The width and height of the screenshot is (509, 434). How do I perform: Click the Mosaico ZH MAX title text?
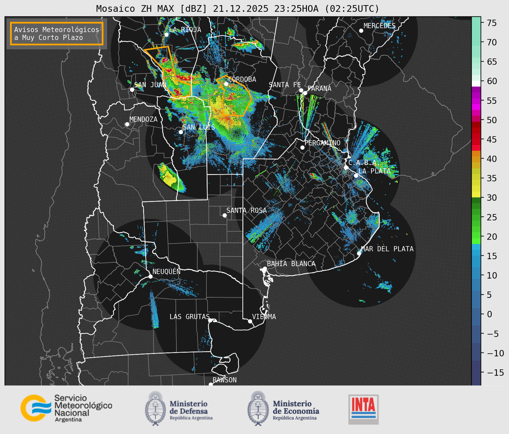[237, 9]
